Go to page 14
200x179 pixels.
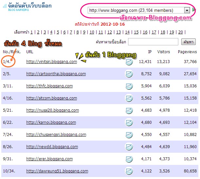127,32
